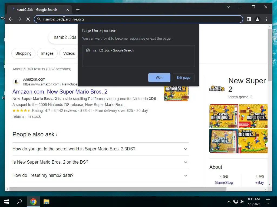
Task: Click the Amazon favicon in search result
Action: point(16,81)
